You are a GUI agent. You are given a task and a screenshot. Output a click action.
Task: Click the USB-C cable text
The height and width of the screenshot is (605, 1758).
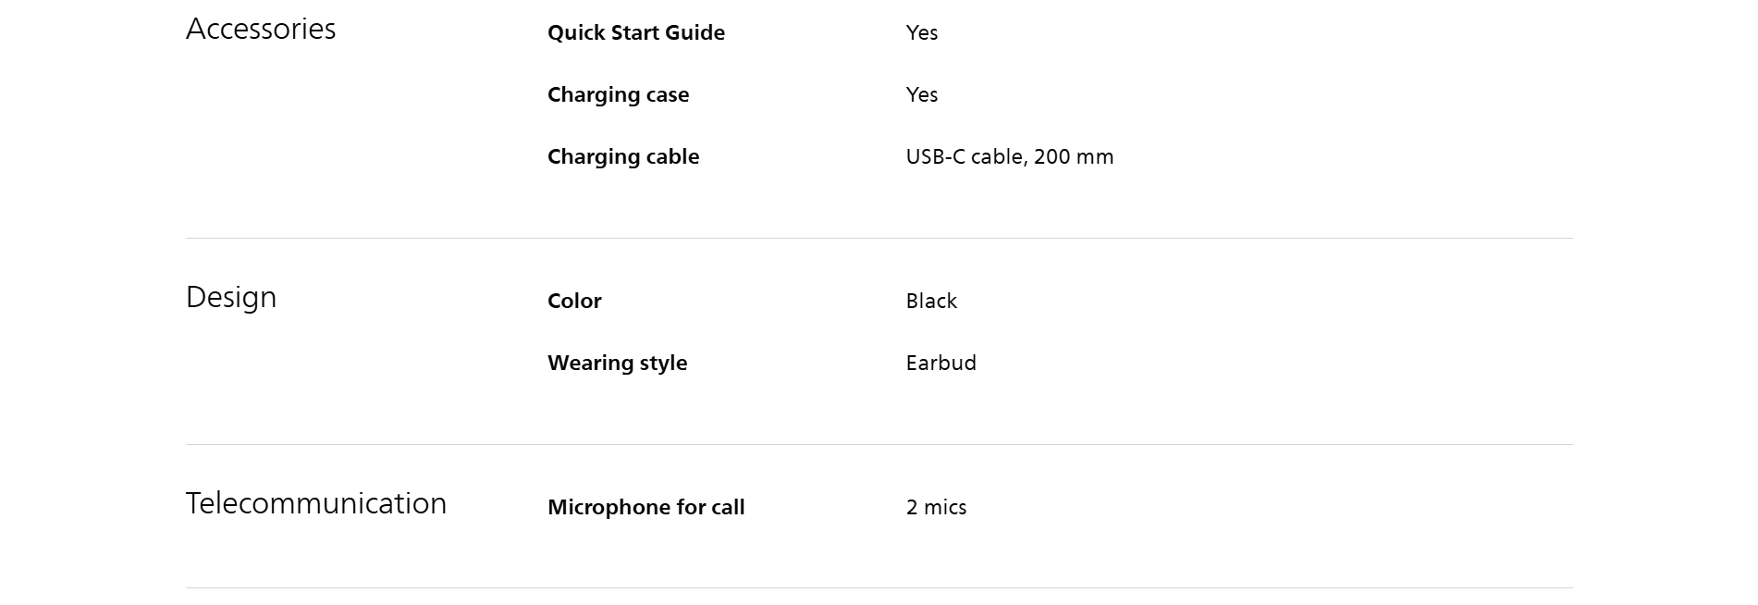[x=965, y=157]
